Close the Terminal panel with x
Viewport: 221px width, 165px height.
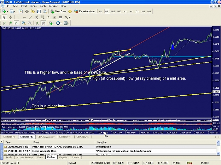point(1,141)
